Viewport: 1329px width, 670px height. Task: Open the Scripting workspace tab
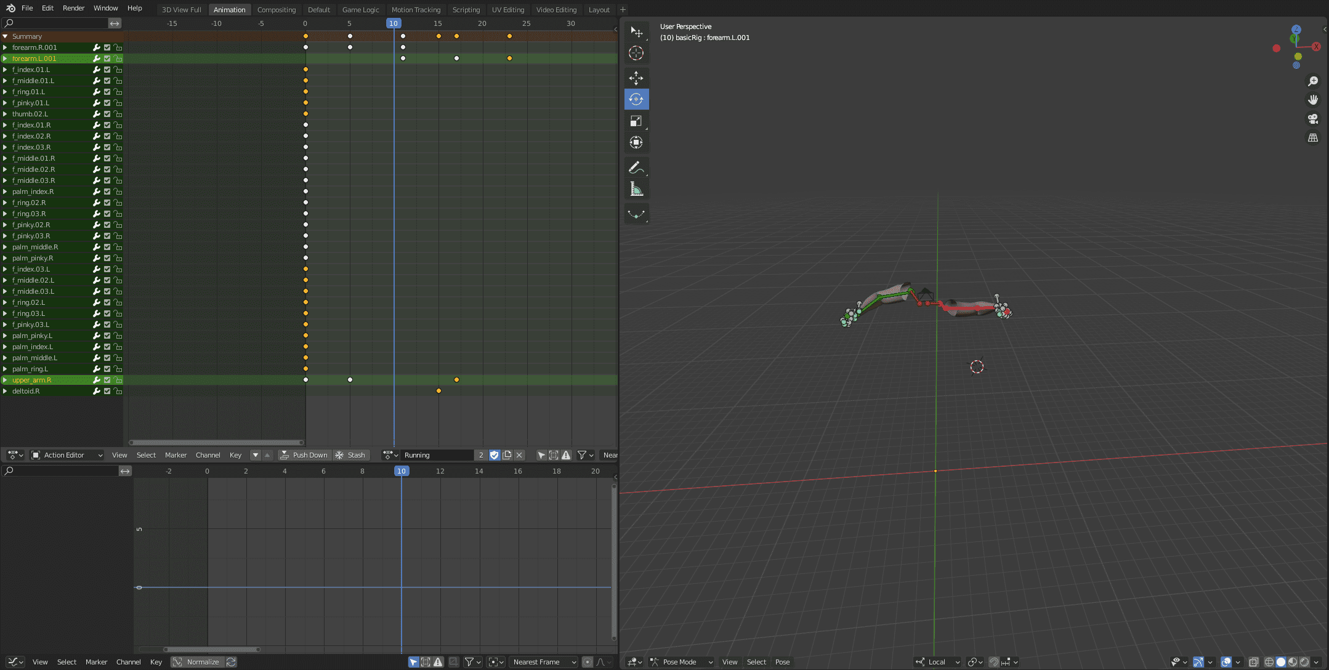coord(466,10)
